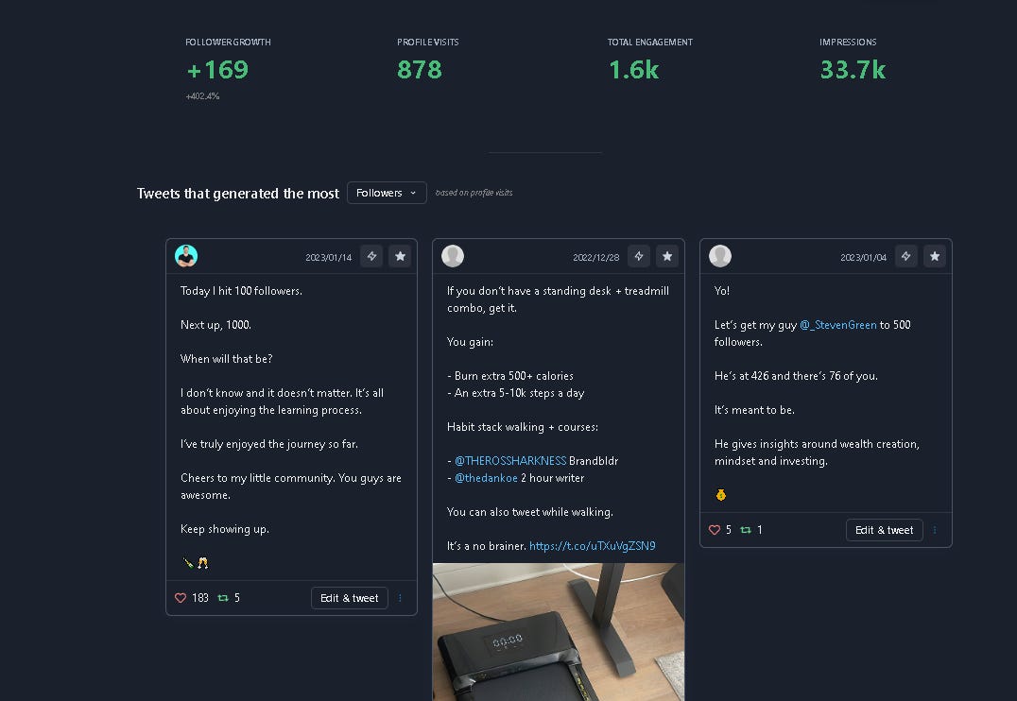Click the +169 follower growth value
Viewport: 1017px width, 701px height.
click(x=217, y=70)
